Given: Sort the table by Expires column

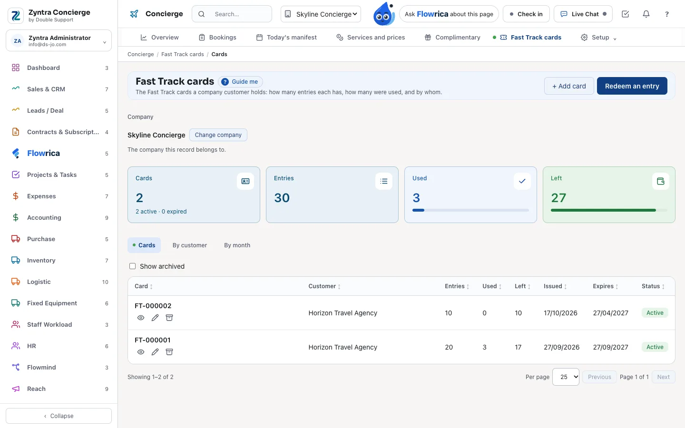Looking at the screenshot, I should [606, 286].
